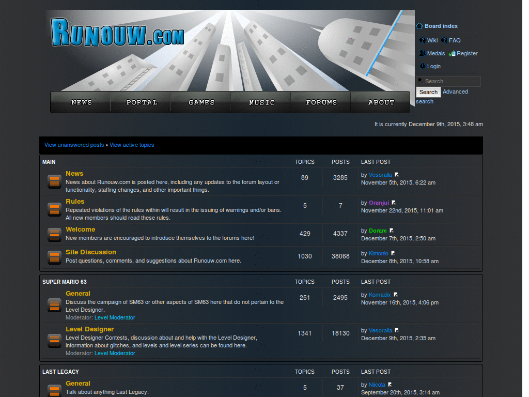This screenshot has width=529, height=397.
Task: Go to the FORUMS navigation tab
Action: pos(321,102)
